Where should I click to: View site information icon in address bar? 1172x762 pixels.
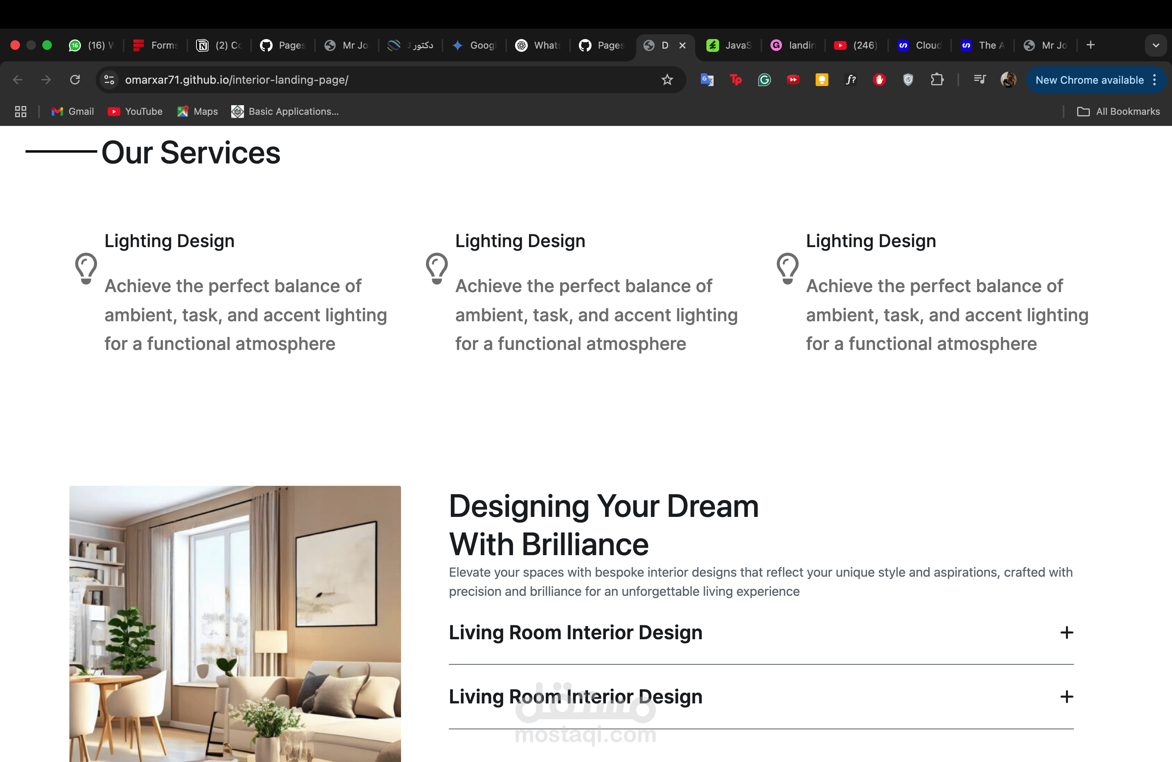point(109,80)
